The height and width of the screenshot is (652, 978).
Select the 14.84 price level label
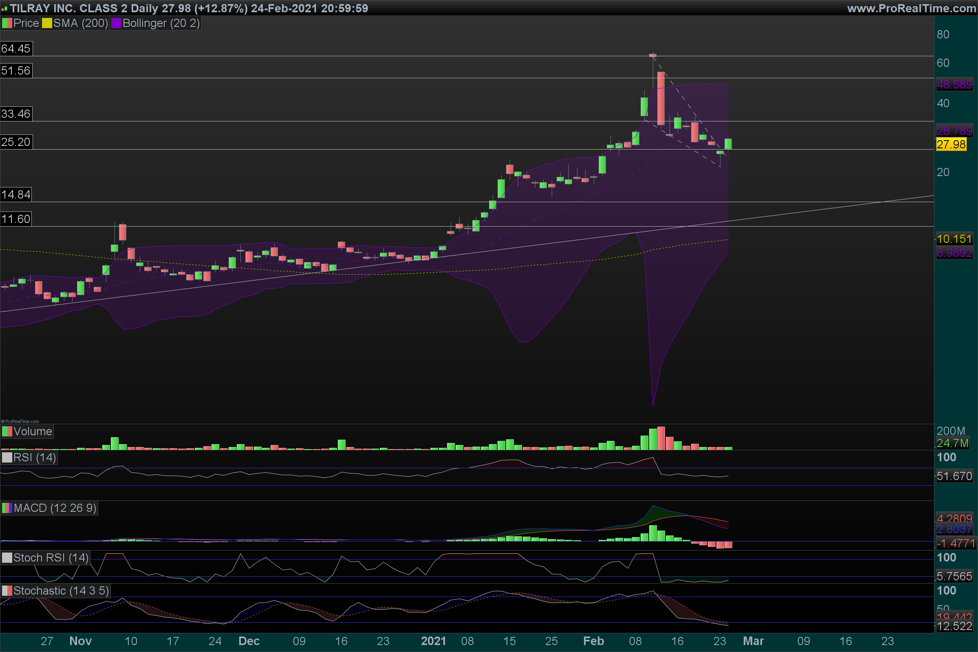pos(16,195)
